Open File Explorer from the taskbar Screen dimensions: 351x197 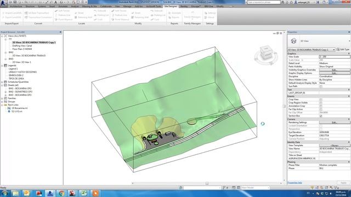(x=16, y=193)
